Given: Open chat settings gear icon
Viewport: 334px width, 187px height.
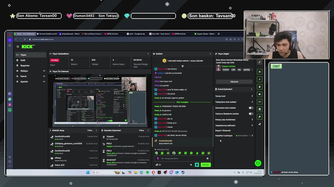Looking at the screenshot, I should click(x=191, y=165).
